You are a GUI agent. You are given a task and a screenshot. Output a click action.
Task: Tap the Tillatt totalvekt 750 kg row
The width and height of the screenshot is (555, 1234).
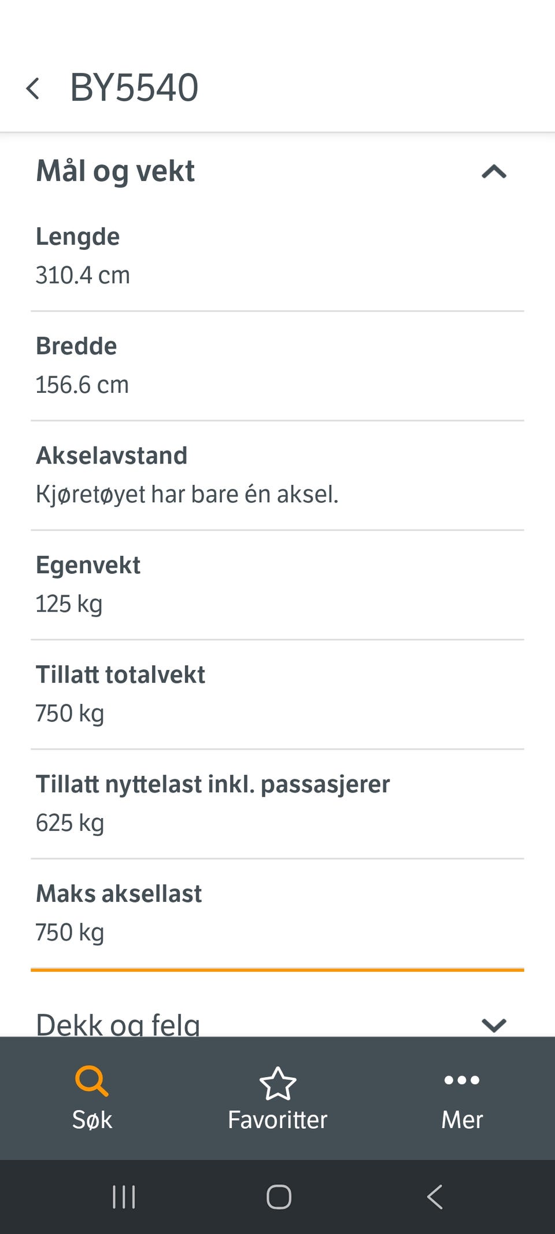(x=277, y=694)
